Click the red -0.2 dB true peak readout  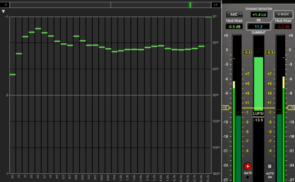tap(283, 27)
